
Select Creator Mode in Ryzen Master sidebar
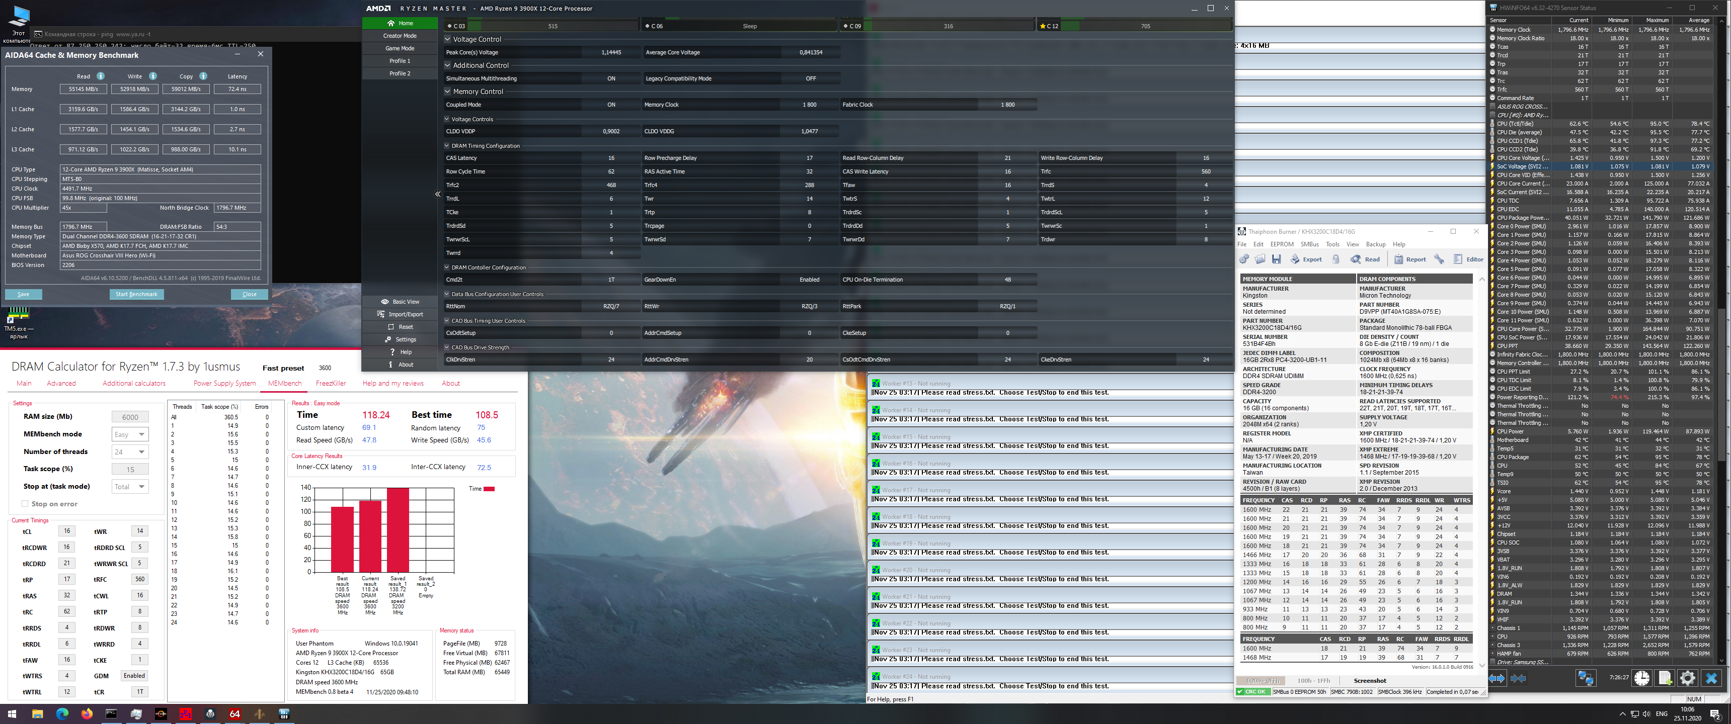(400, 36)
